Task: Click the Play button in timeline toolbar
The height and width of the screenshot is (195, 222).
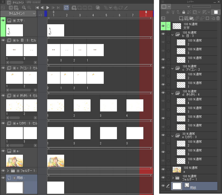Action: pos(48,8)
